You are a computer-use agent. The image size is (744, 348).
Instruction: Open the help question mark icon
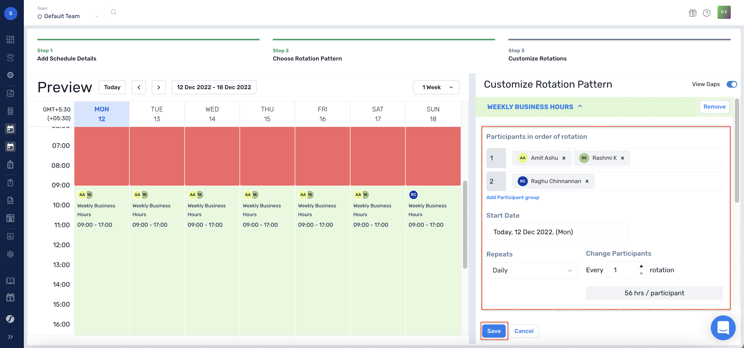(x=706, y=13)
